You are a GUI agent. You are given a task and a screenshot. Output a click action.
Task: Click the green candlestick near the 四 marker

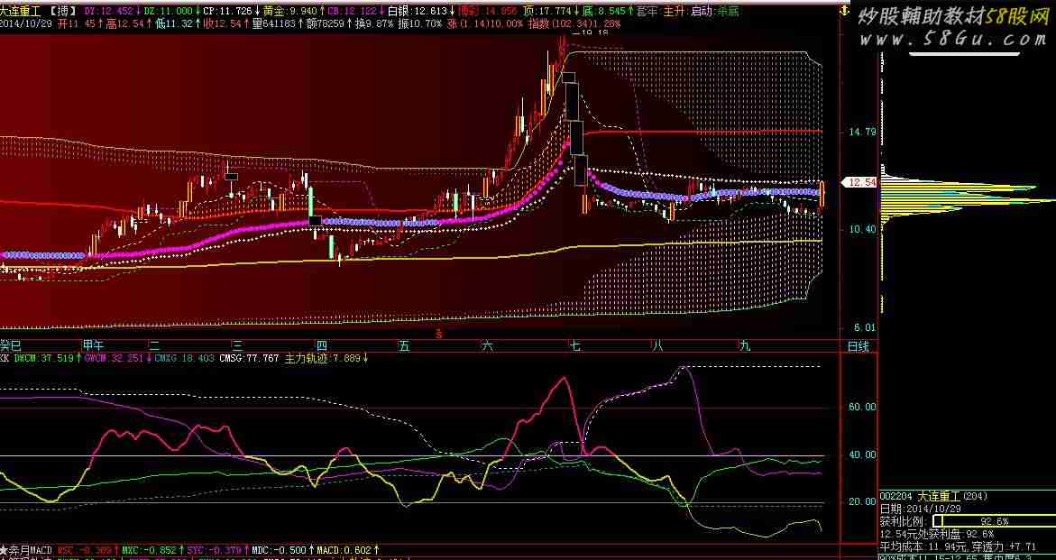(x=313, y=202)
